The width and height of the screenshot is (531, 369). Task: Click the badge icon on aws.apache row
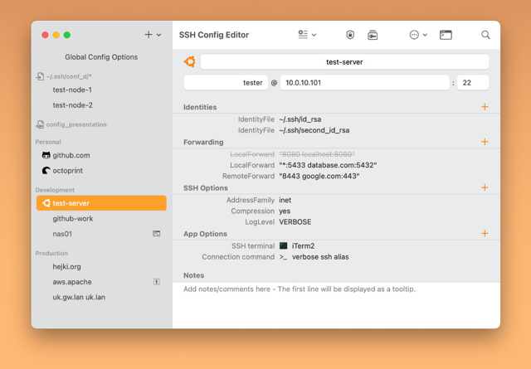click(x=157, y=282)
